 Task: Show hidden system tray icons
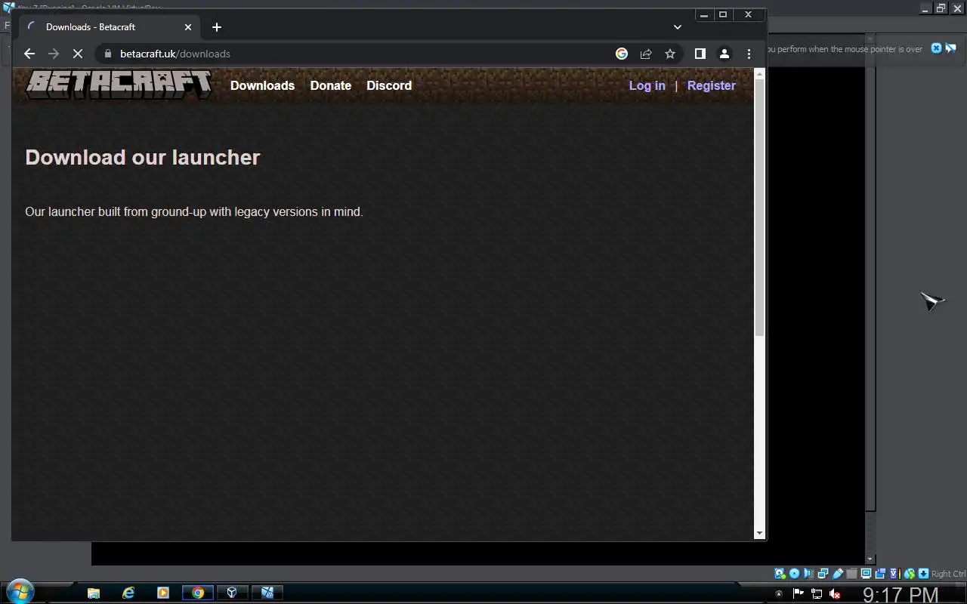(779, 593)
